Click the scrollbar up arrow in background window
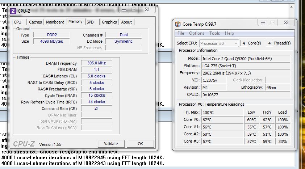The image size is (305, 169). (292, 7)
